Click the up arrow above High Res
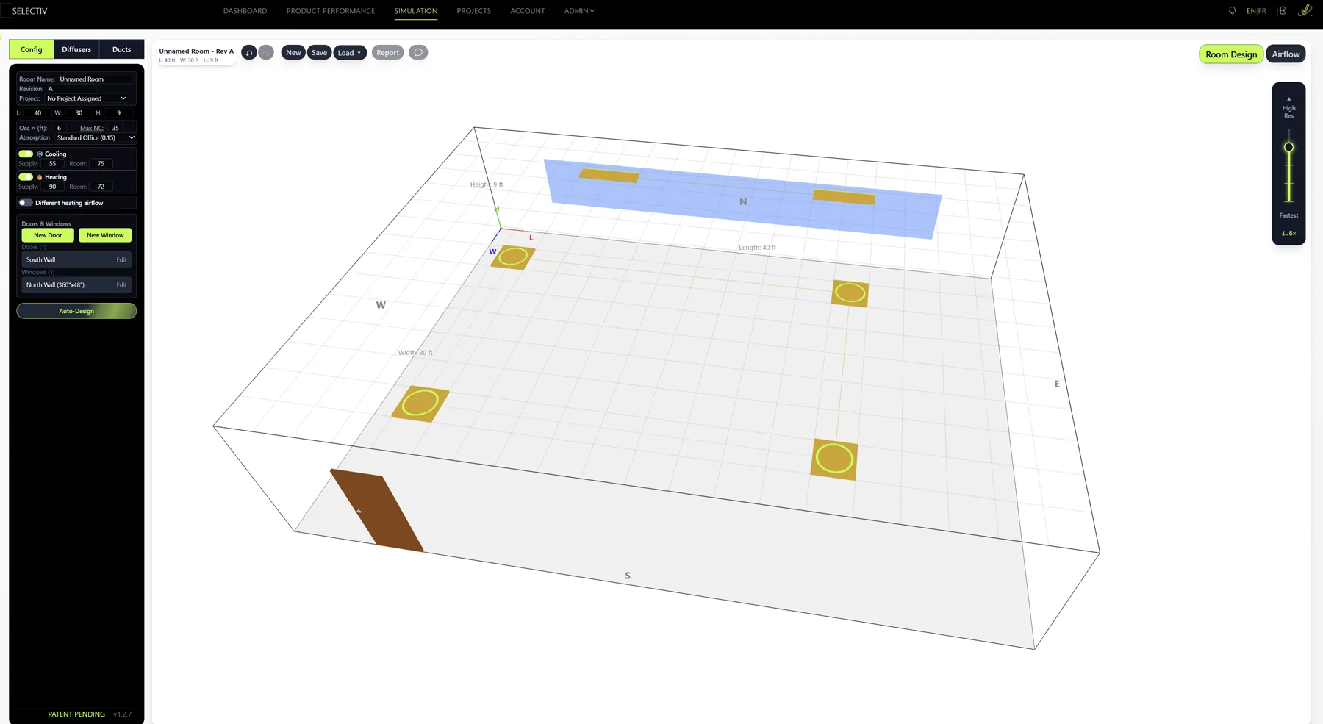1323x724 pixels. point(1288,98)
